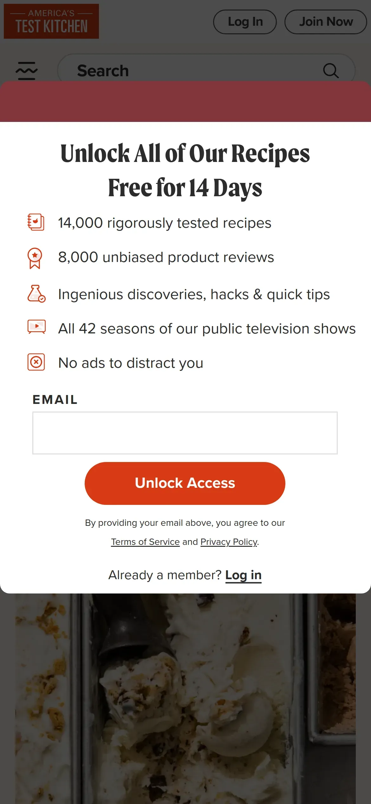Click 'All 42 seasons of our public television shows' text

tap(207, 329)
